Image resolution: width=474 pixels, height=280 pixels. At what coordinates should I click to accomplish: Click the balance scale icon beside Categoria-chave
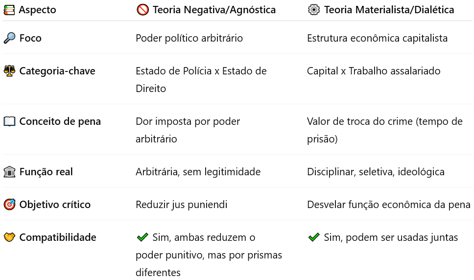tap(9, 71)
